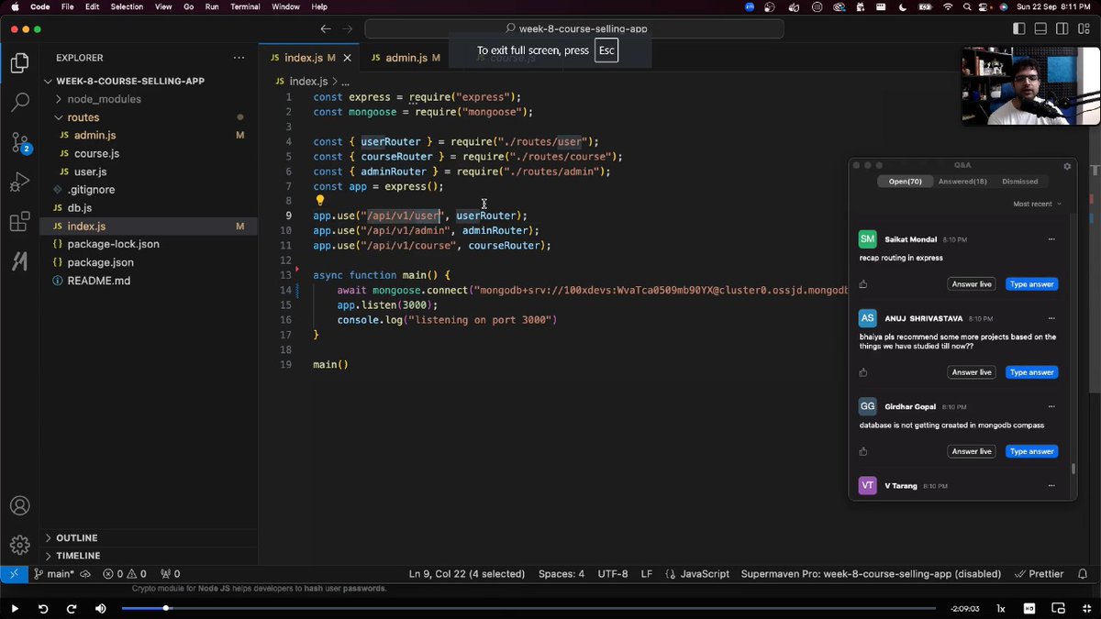
Task: Open the Extensions view
Action: point(19,221)
